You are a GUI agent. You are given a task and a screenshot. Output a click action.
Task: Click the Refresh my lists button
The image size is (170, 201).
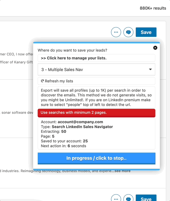(96, 81)
